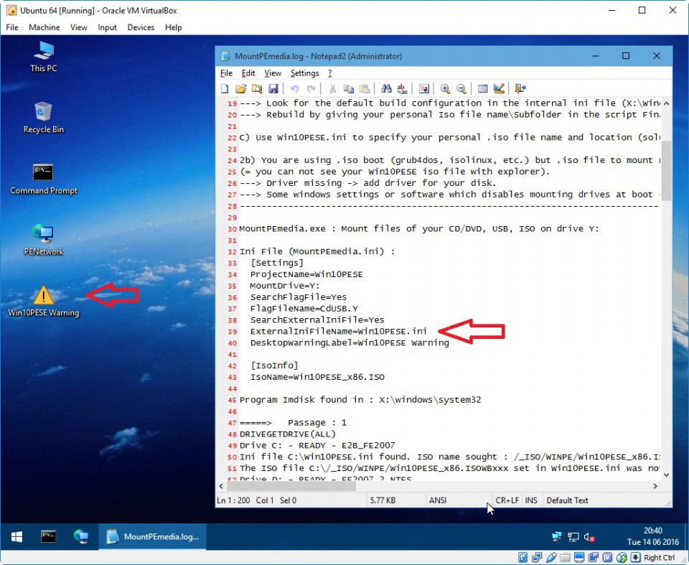Open VirtualBox Devices menu
The height and width of the screenshot is (565, 689).
click(x=141, y=27)
